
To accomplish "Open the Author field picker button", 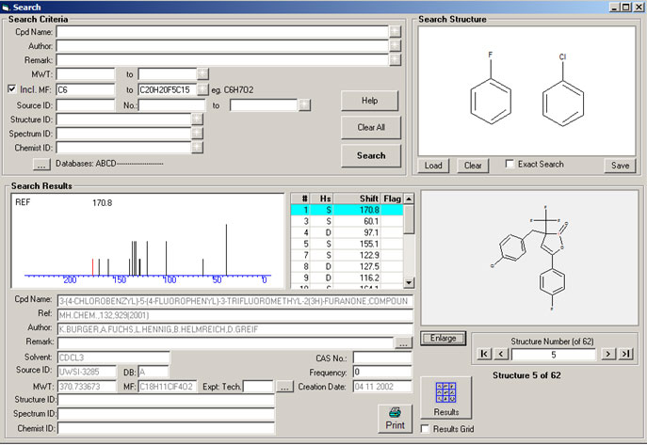I will click(395, 45).
